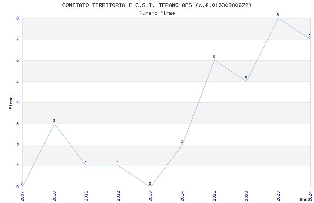Click the 2012 year label on x-axis
314x203 pixels.
tap(118, 196)
